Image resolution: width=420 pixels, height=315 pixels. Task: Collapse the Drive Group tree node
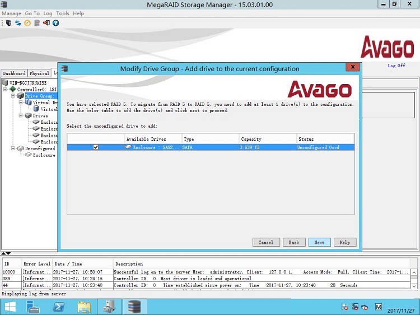point(13,96)
